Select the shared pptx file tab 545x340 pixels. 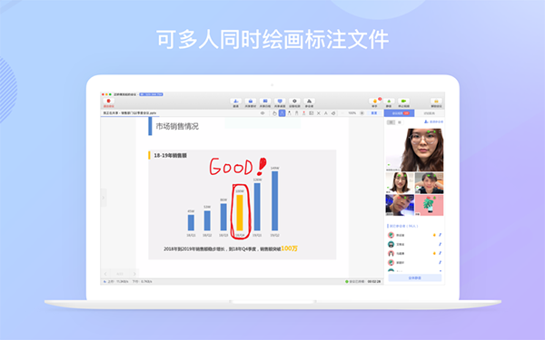tap(130, 113)
